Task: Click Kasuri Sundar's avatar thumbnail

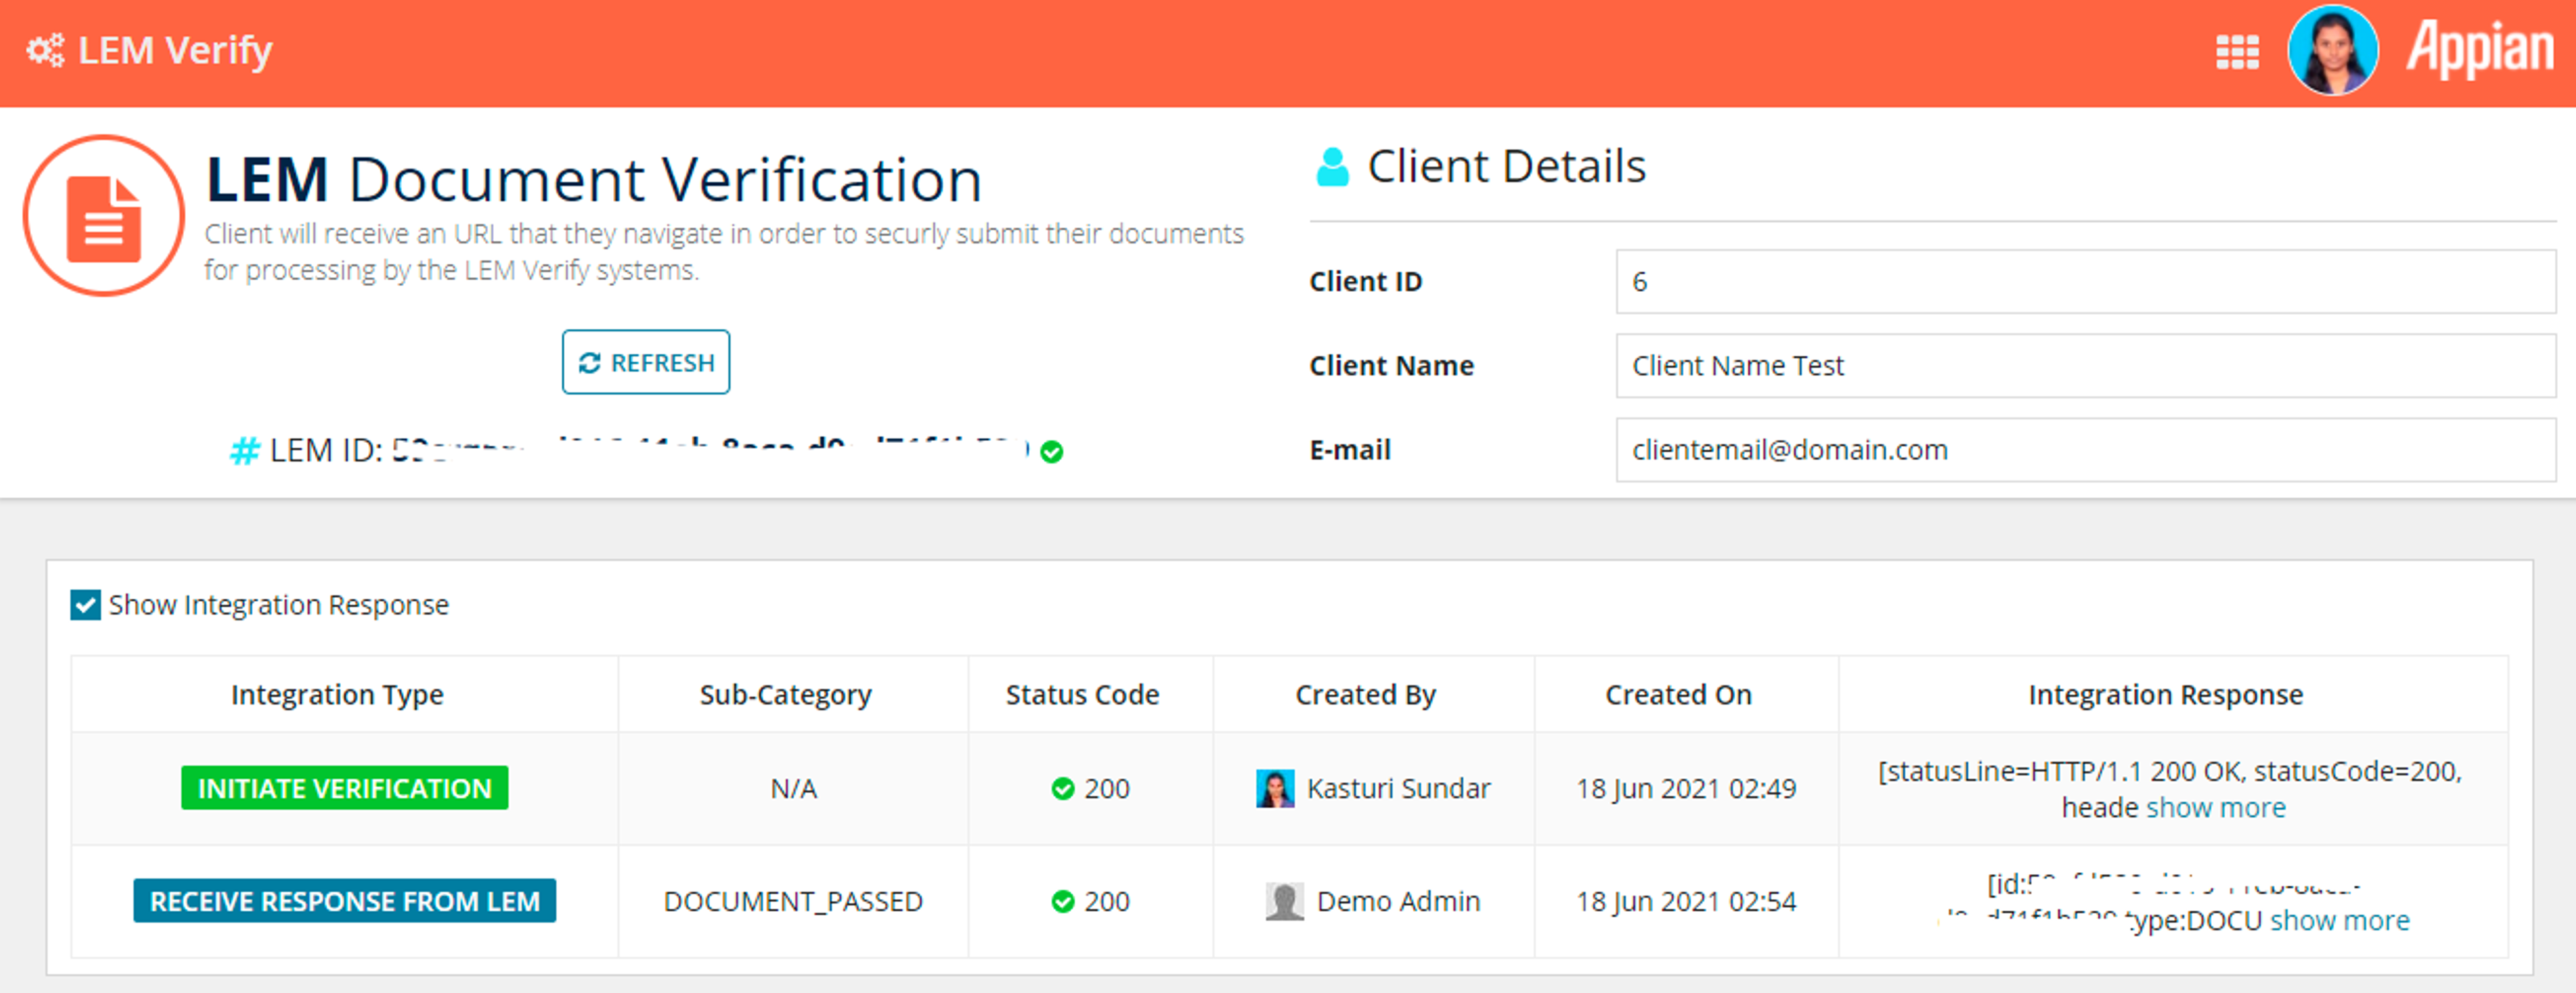Action: pyautogui.click(x=1275, y=789)
